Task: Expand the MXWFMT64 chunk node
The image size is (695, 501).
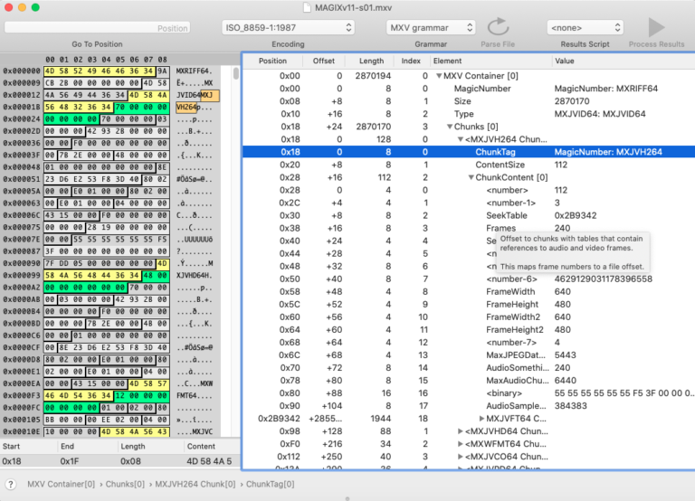Action: (x=460, y=444)
